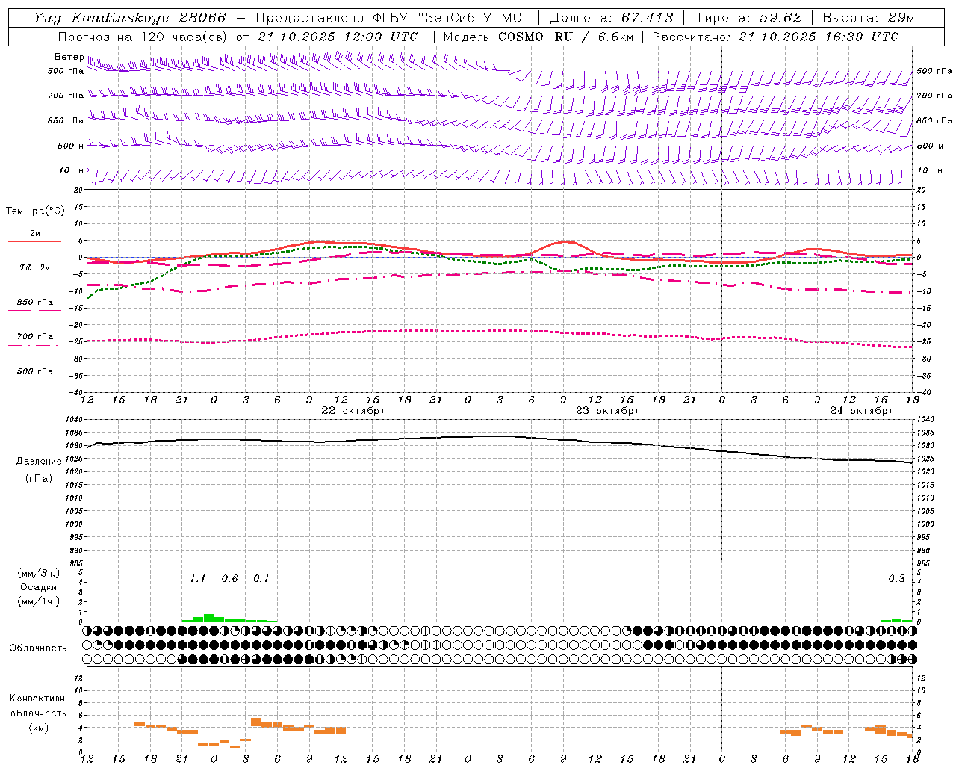Click the Конвективн. panel label

pos(39,699)
